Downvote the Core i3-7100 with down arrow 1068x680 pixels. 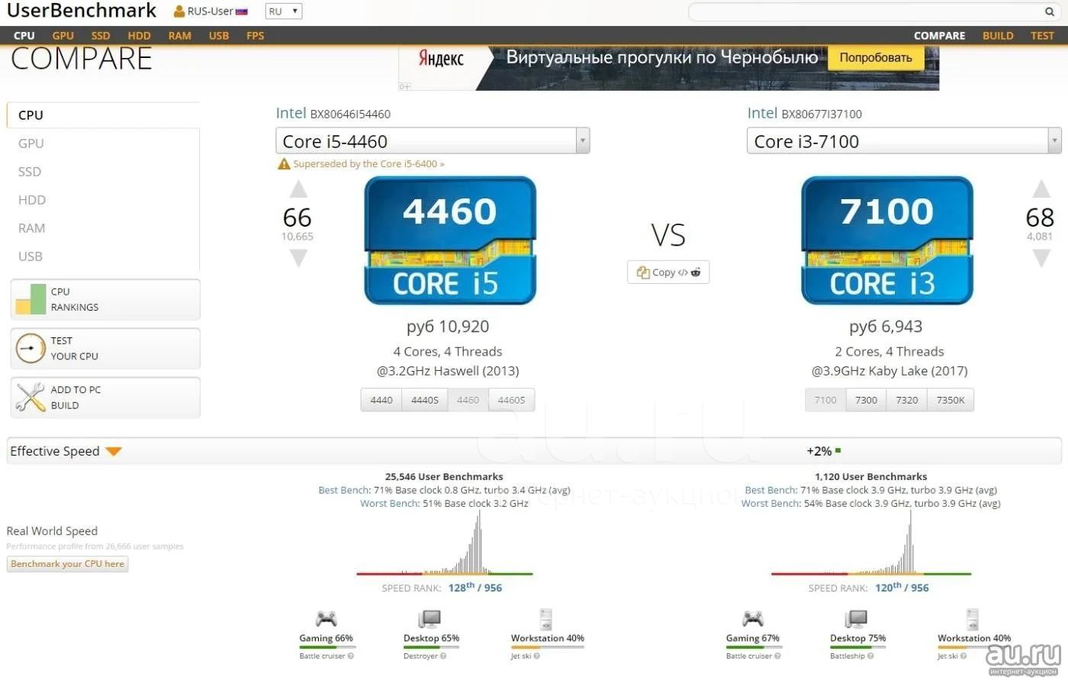[x=1041, y=258]
